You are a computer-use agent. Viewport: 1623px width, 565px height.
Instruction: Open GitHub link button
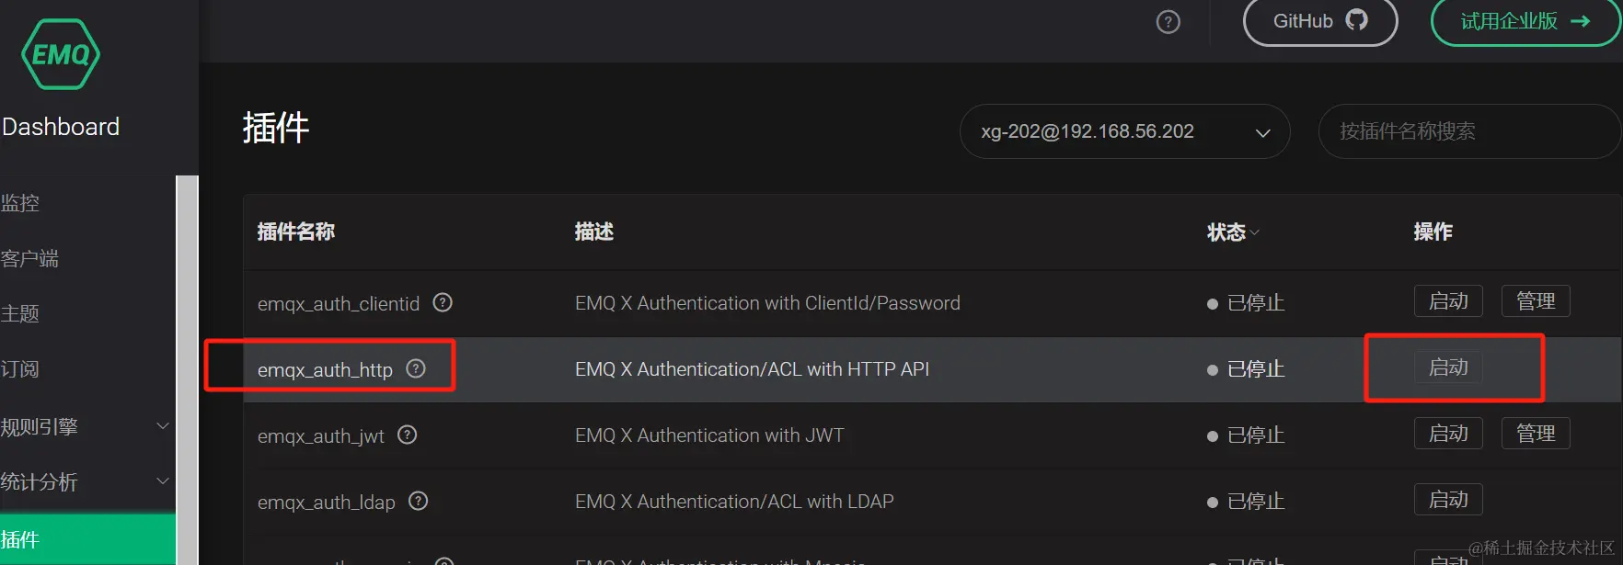coord(1319,21)
